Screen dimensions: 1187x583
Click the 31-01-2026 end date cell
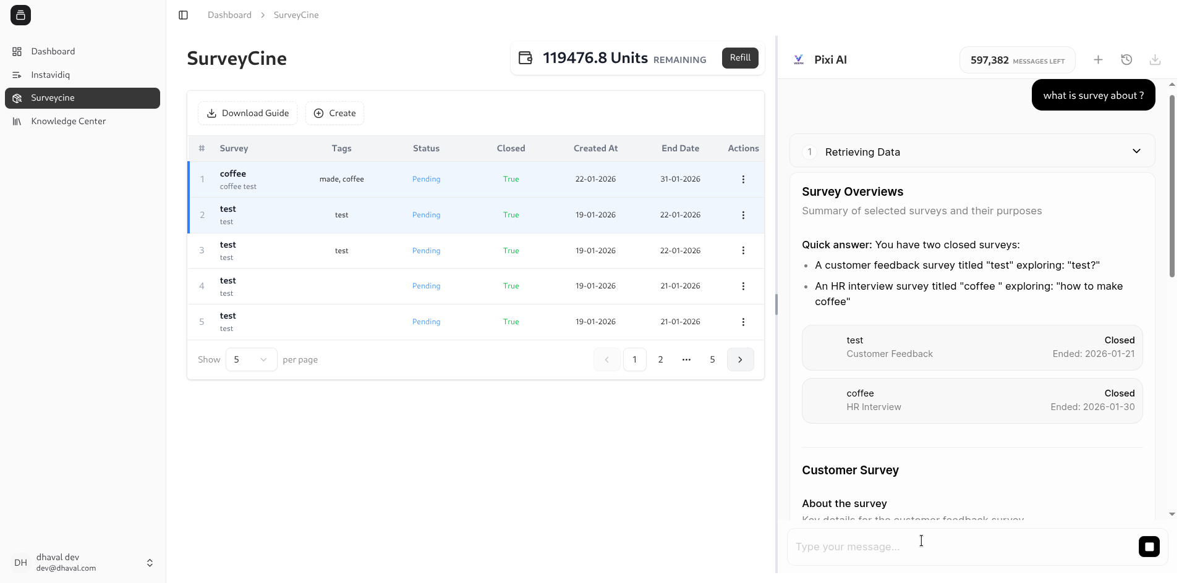pyautogui.click(x=680, y=179)
